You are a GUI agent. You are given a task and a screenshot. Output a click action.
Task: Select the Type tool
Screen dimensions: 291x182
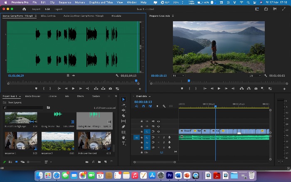(x=123, y=143)
